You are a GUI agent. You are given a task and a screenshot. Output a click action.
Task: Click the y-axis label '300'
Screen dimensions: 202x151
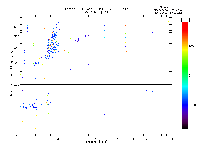[x=17, y=63]
